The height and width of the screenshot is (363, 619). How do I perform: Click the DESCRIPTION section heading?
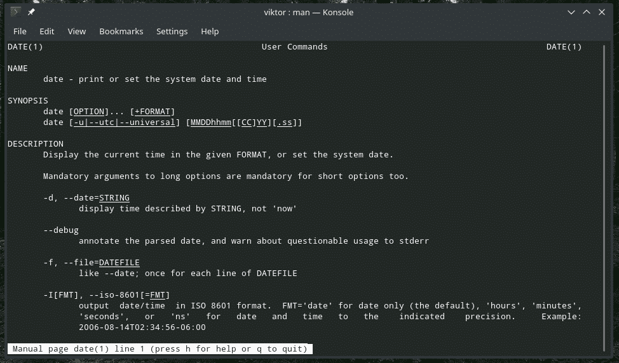pyautogui.click(x=36, y=144)
